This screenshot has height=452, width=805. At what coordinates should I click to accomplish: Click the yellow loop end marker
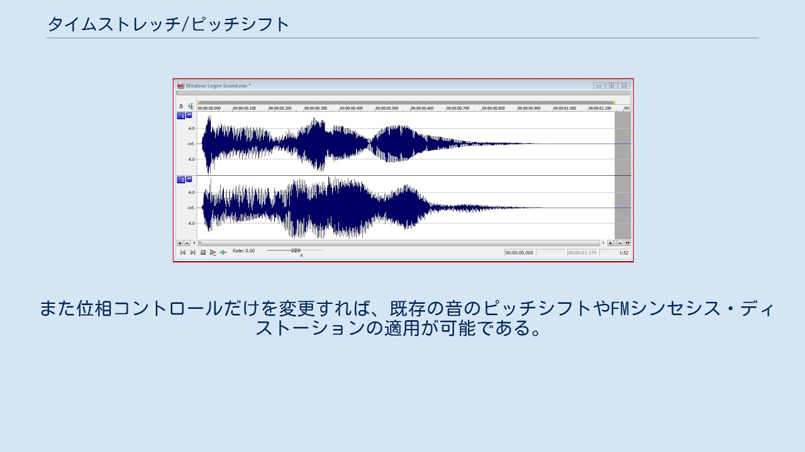coord(613,102)
